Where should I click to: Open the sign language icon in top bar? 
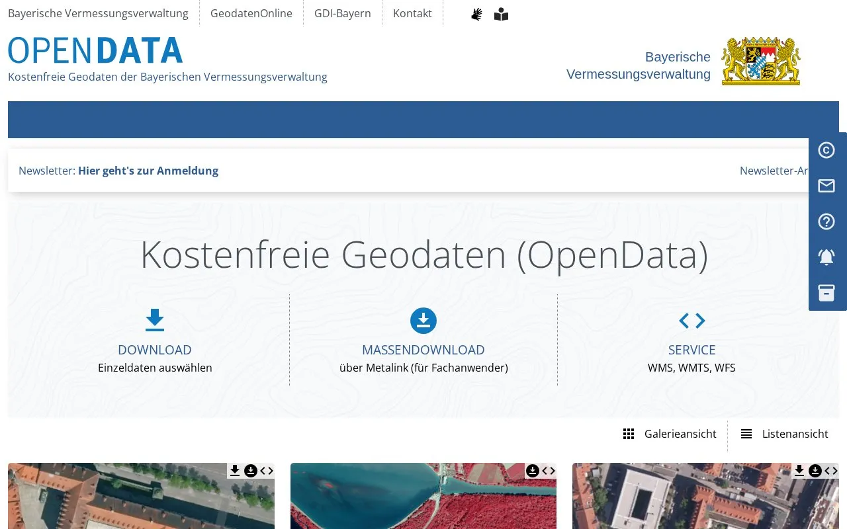pyautogui.click(x=476, y=14)
